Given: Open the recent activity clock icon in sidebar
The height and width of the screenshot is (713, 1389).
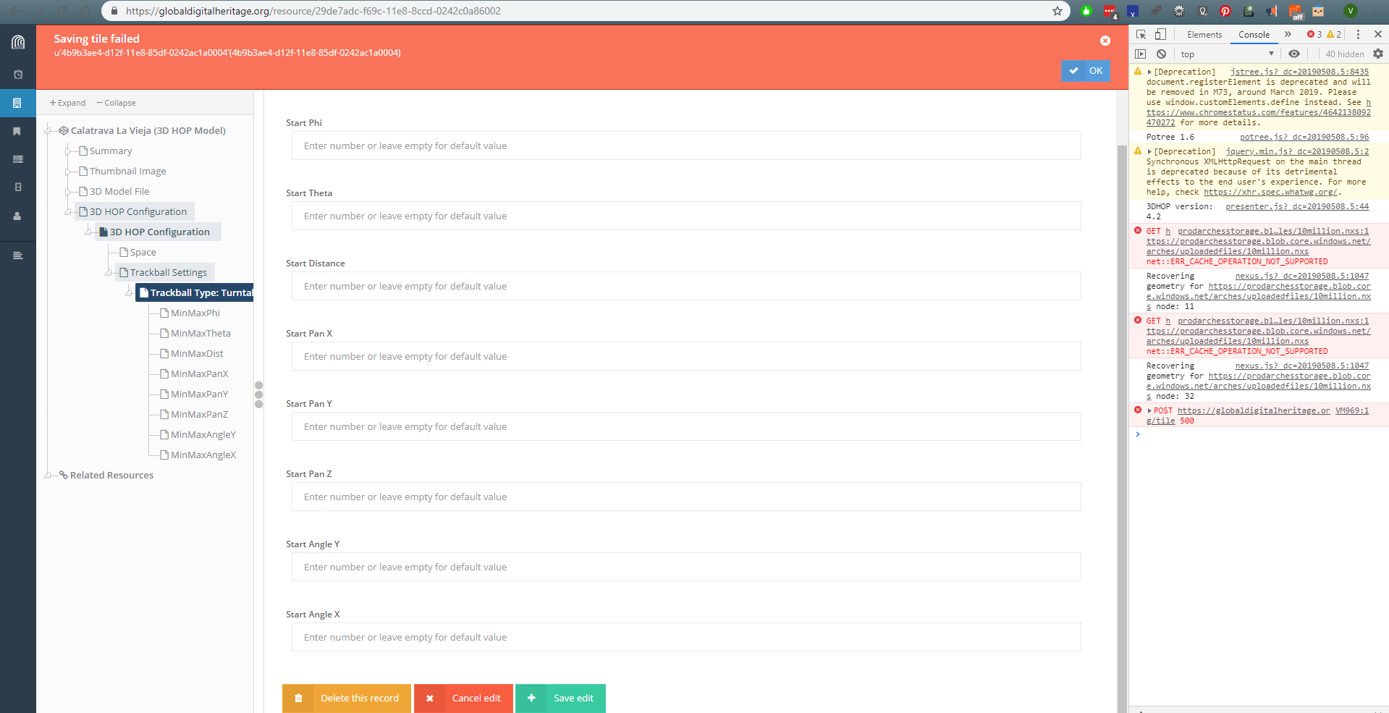Looking at the screenshot, I should [17, 74].
